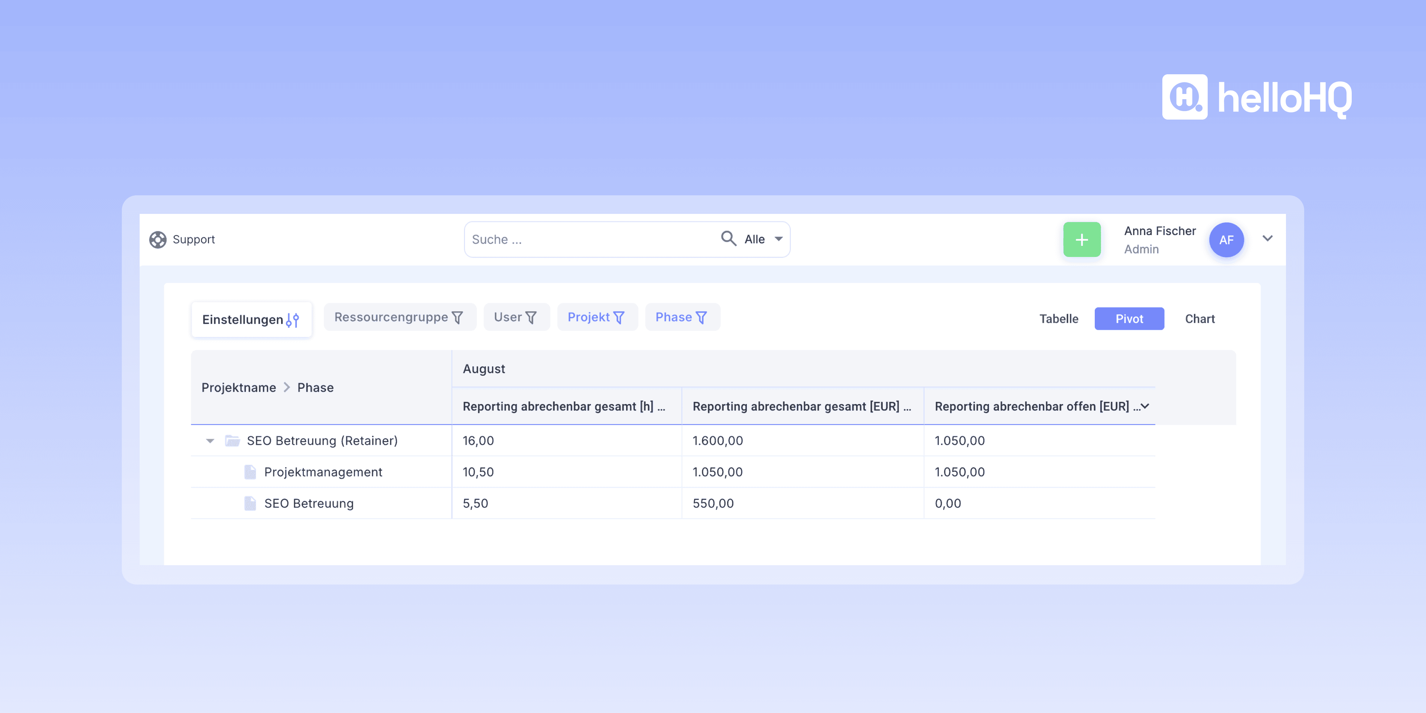Click the SEO Betreuung (Retainer) folder icon
1426x713 pixels.
tap(232, 441)
